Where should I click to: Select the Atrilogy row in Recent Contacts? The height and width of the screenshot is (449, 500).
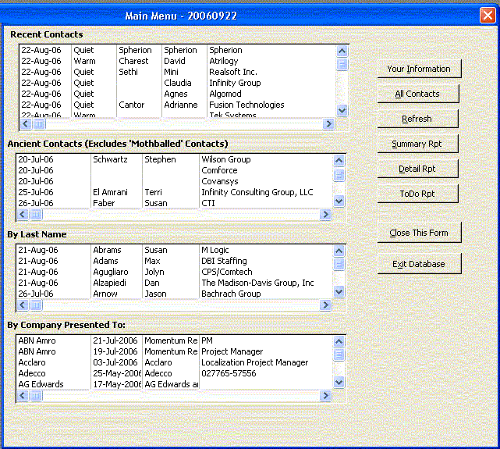click(178, 61)
